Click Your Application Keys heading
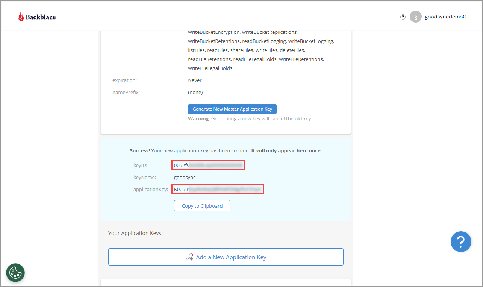 click(135, 233)
